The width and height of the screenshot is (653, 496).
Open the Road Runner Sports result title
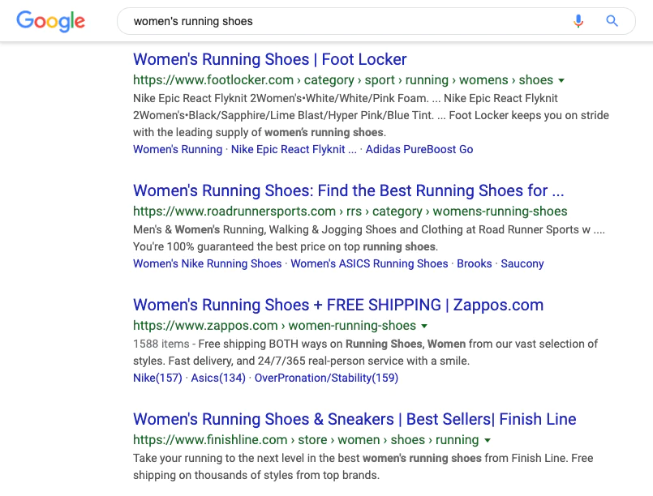point(348,190)
